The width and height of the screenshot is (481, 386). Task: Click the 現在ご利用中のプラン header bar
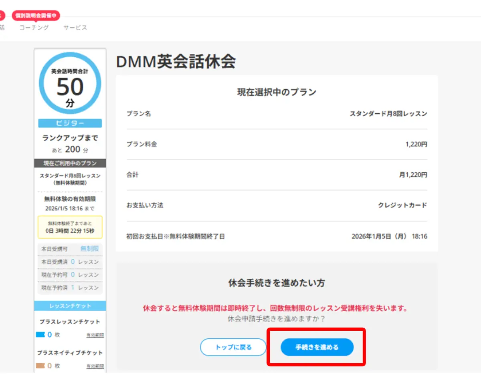click(70, 163)
